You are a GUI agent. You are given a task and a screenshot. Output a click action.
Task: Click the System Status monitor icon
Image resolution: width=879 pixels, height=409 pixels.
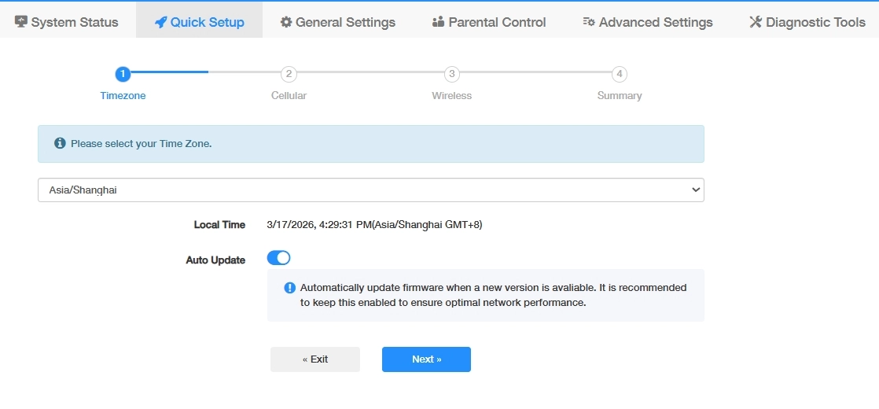click(x=21, y=21)
